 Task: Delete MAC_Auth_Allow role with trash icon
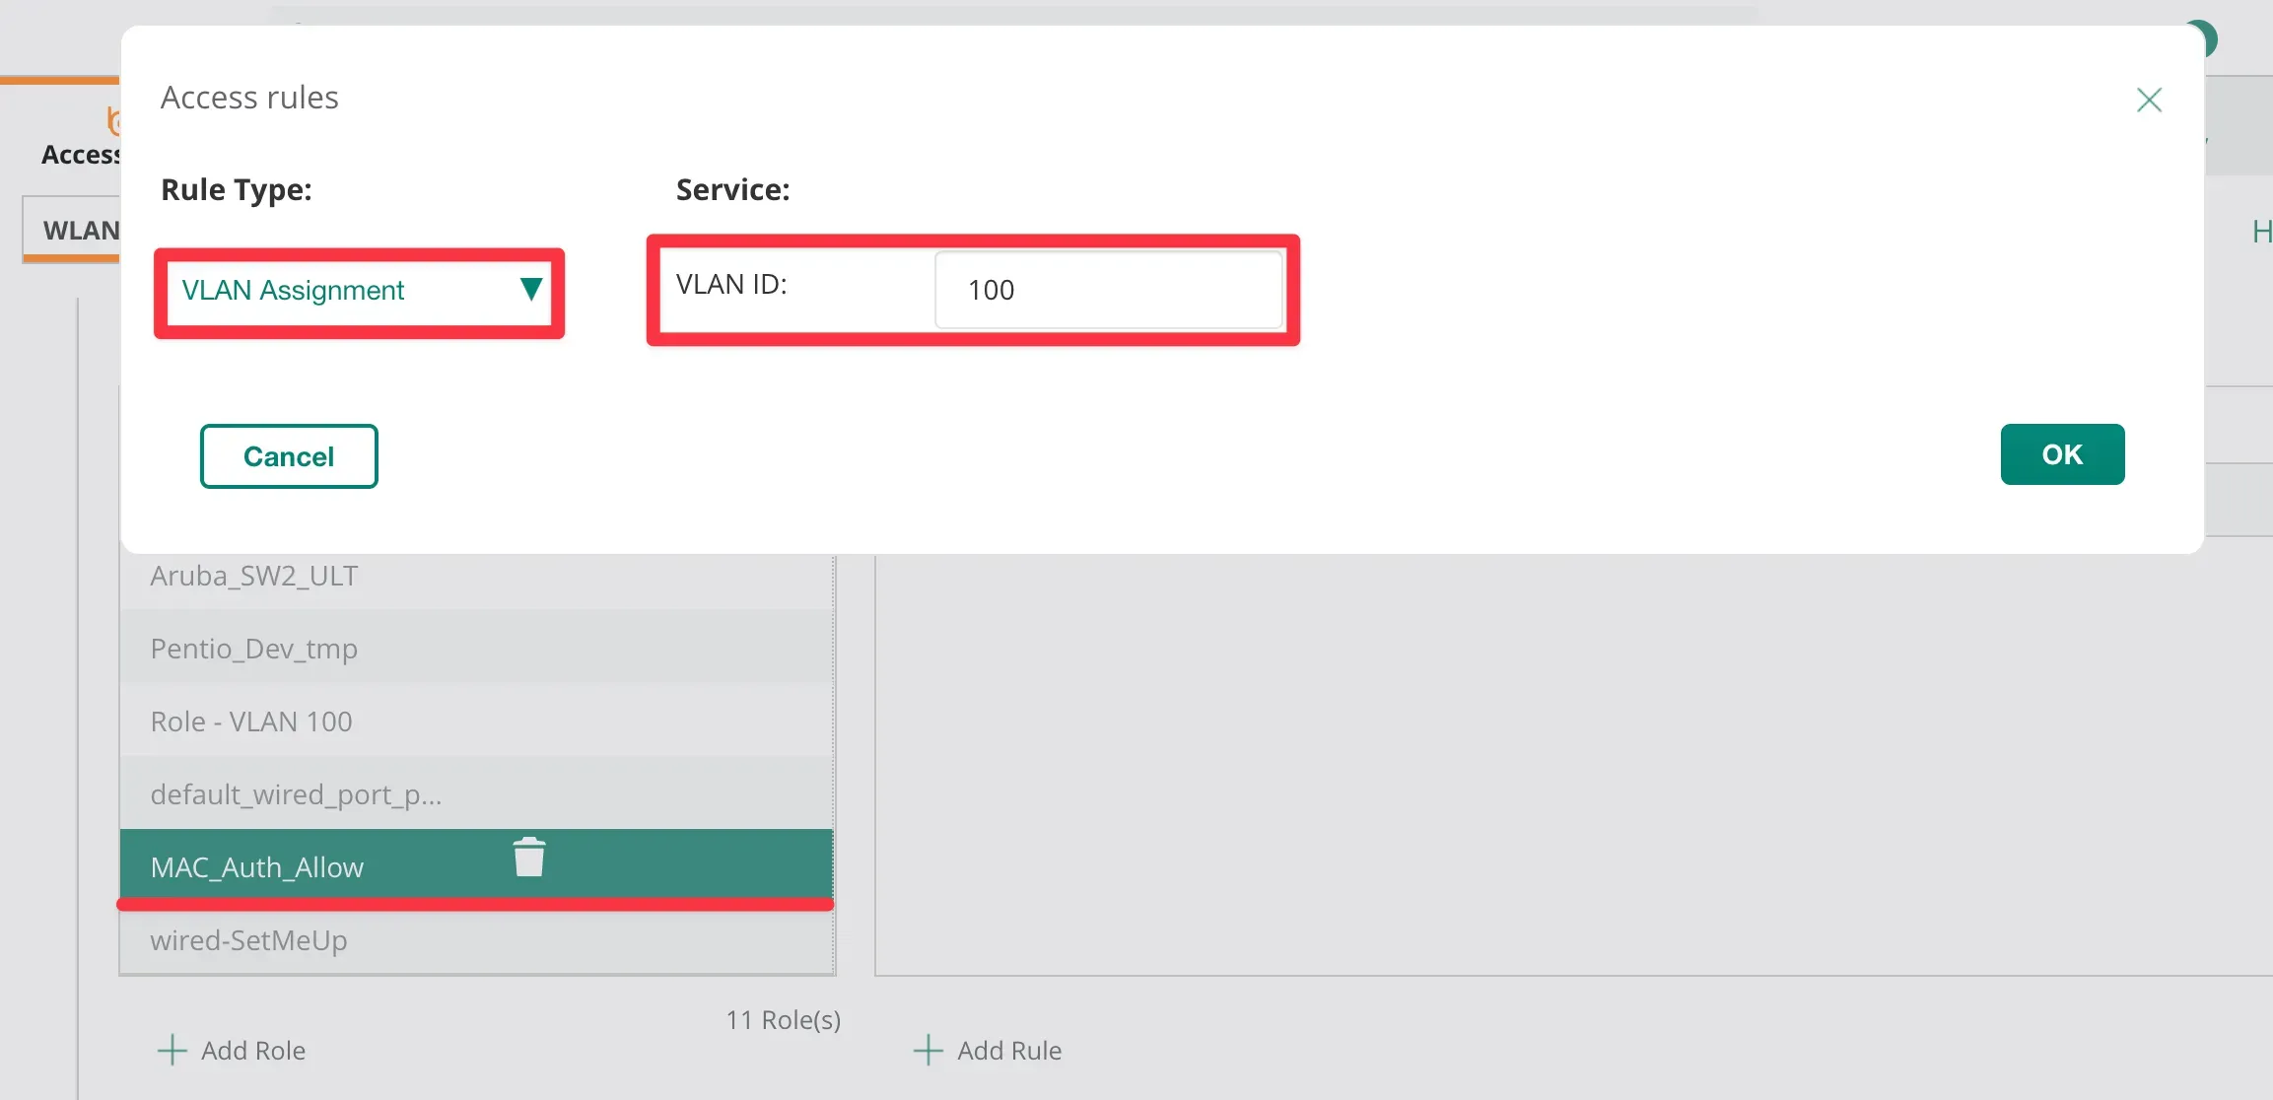pos(529,858)
